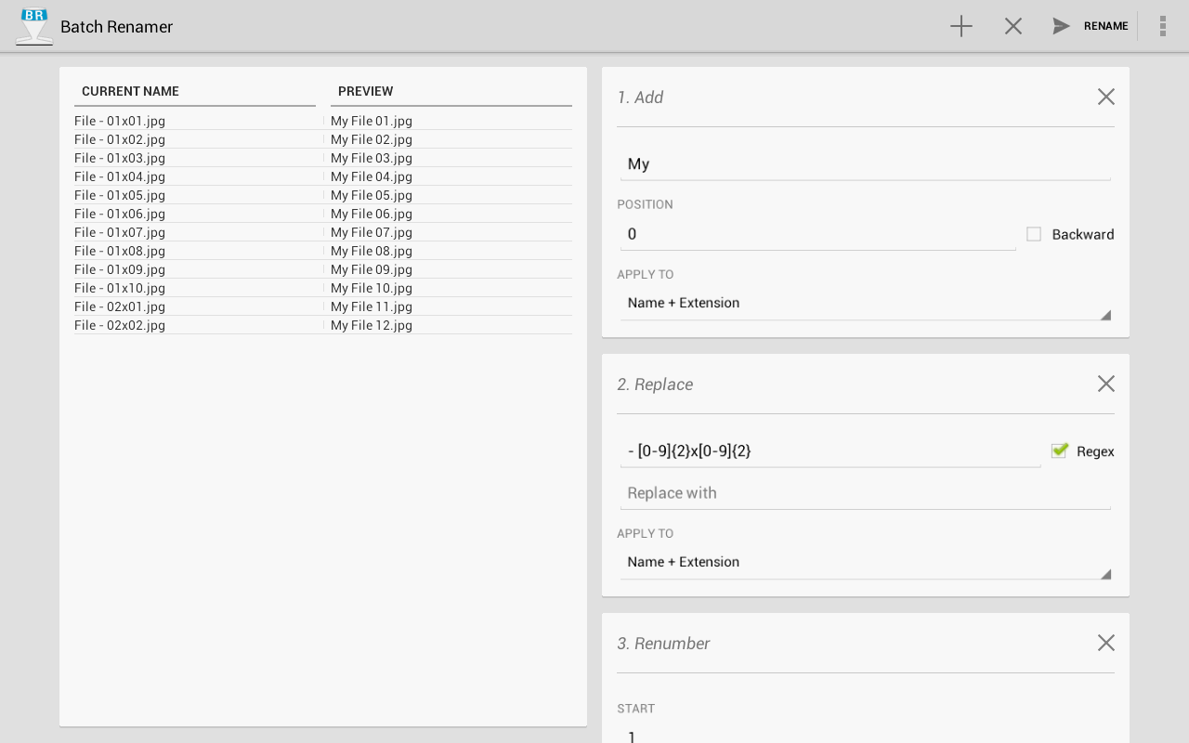Select file 'File - 01x03.jpg'
Image resolution: width=1189 pixels, height=743 pixels.
(120, 158)
